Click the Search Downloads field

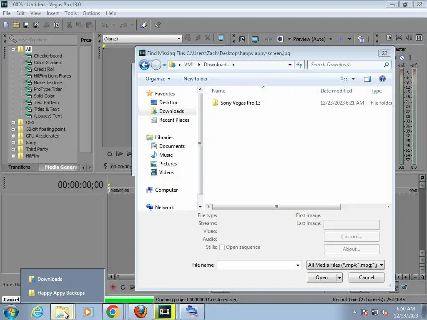pyautogui.click(x=349, y=65)
